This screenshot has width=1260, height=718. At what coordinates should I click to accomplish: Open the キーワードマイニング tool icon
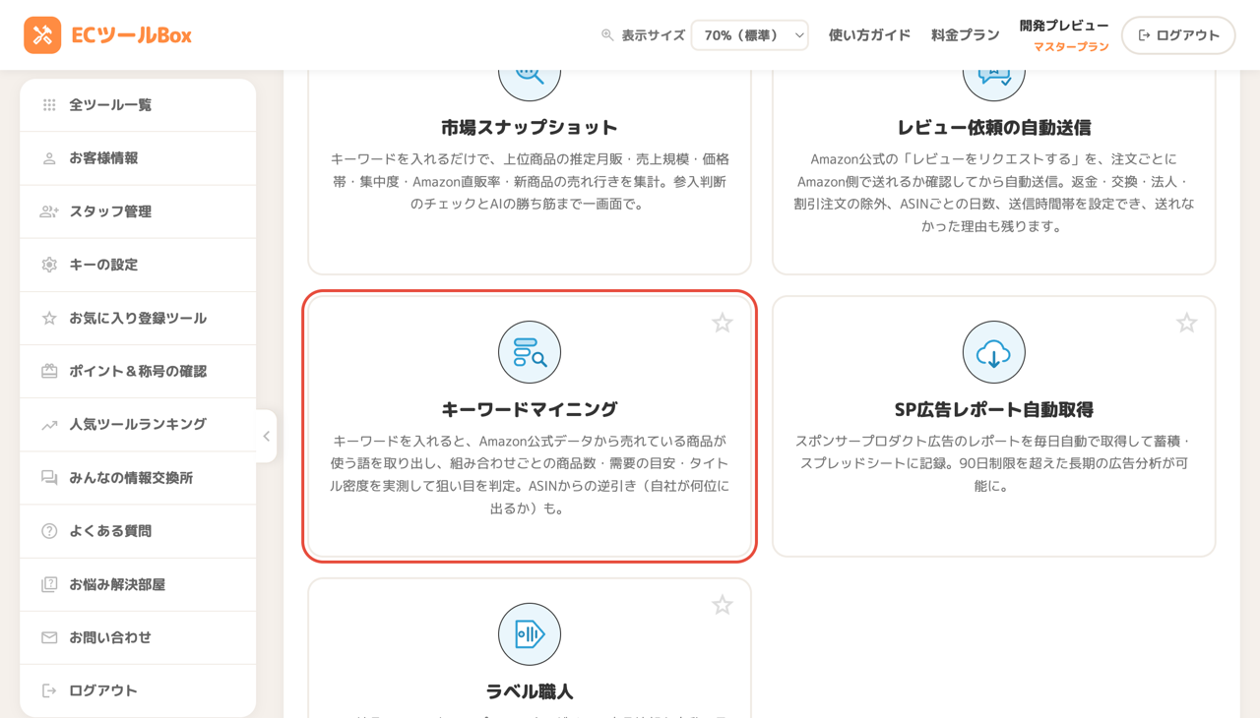pos(530,352)
